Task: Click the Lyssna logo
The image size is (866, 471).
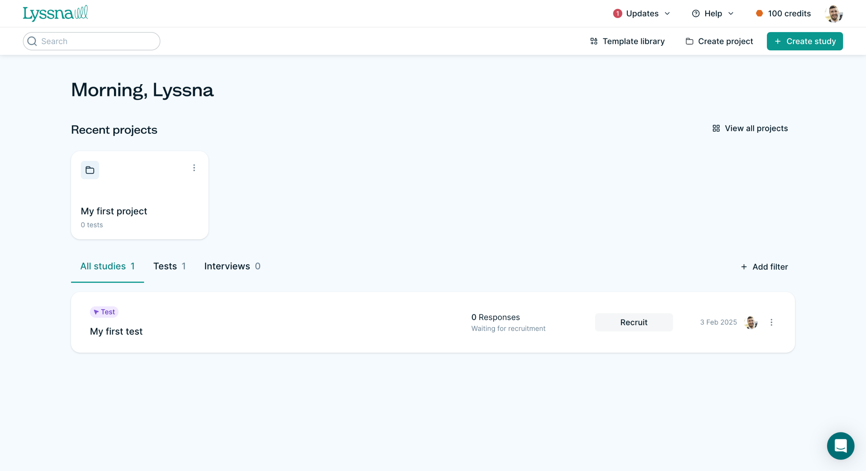Action: [55, 14]
